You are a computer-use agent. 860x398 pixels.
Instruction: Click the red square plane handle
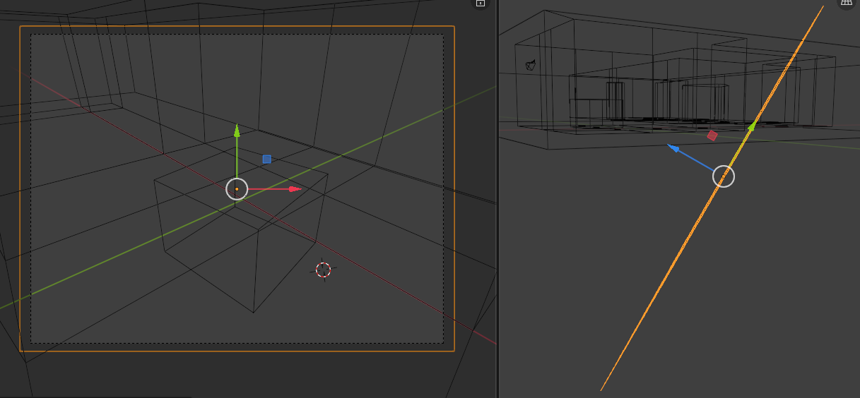(x=712, y=135)
